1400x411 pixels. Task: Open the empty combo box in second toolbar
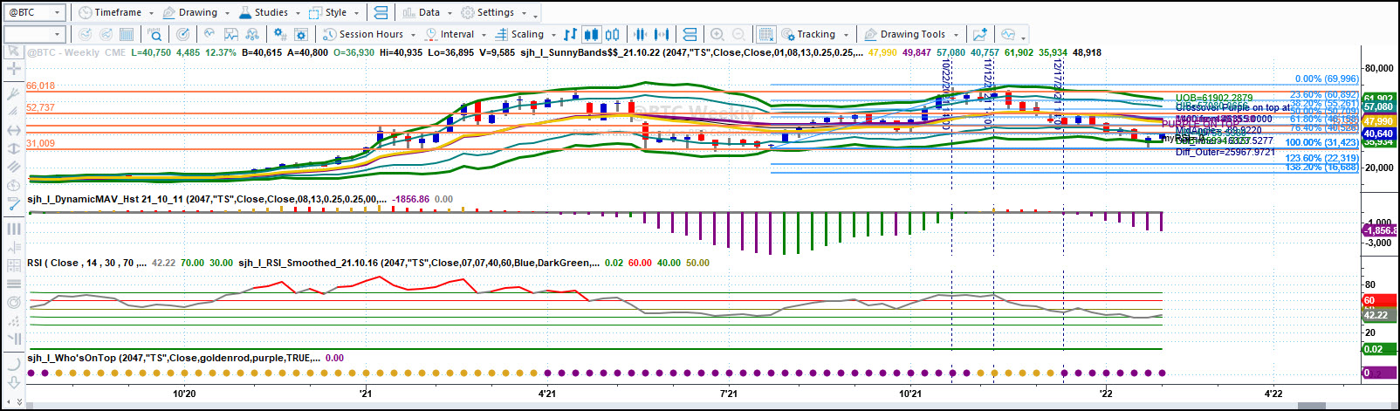pos(34,34)
